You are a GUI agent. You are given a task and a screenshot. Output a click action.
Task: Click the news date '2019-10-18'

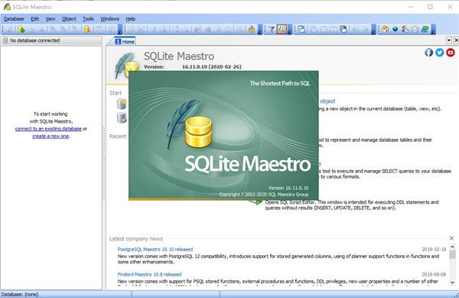(434, 250)
